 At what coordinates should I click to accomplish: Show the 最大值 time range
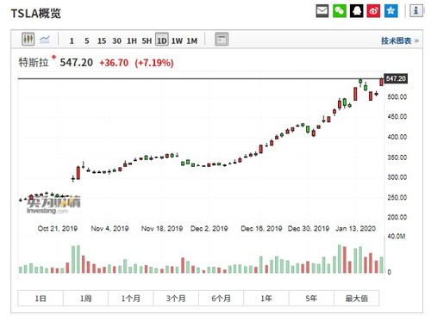(x=356, y=299)
